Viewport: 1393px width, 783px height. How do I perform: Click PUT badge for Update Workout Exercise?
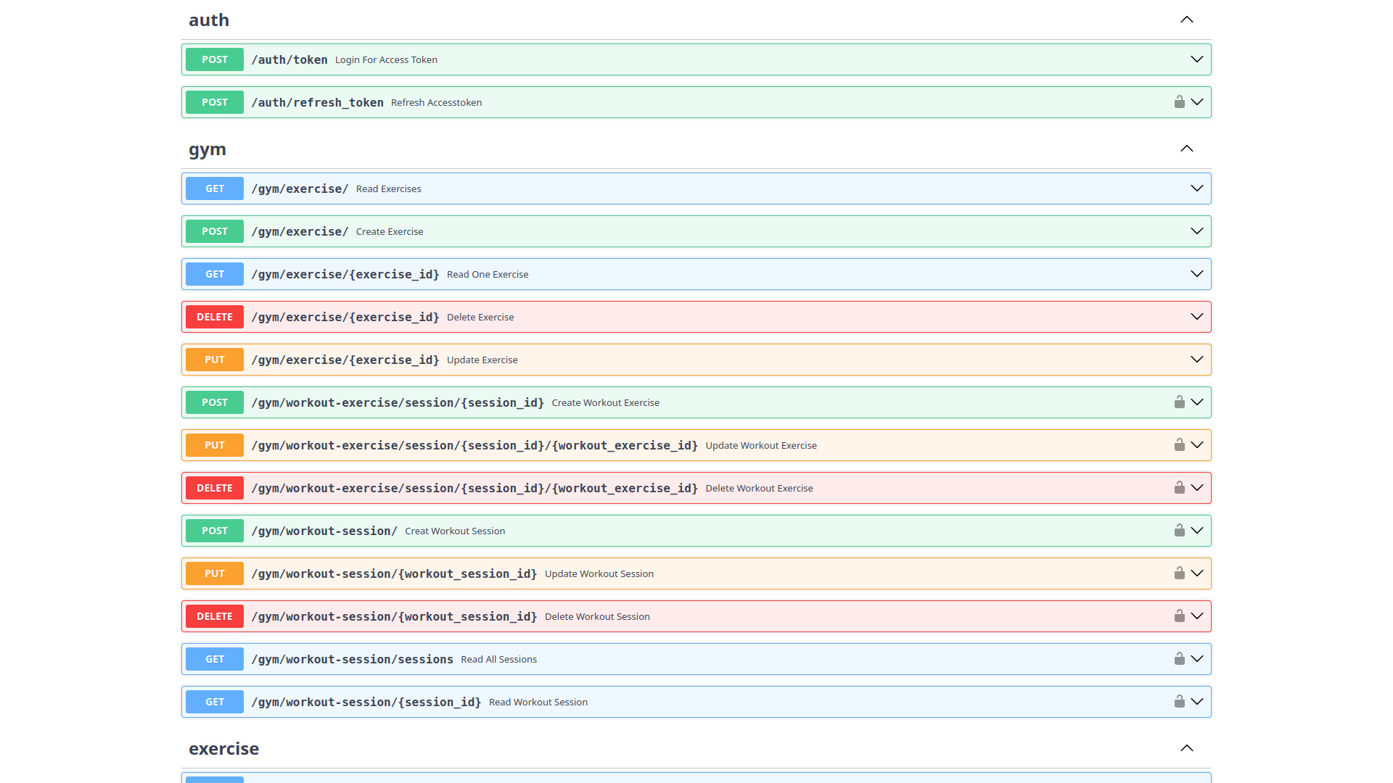click(x=215, y=445)
